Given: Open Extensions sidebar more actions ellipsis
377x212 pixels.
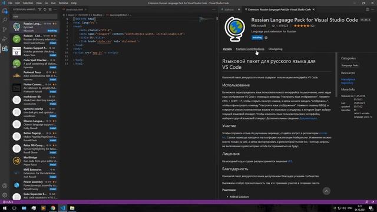Looking at the screenshot, I should (x=55, y=9).
